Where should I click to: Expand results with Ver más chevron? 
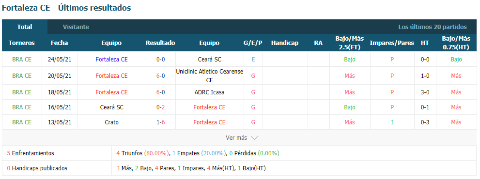[242, 138]
